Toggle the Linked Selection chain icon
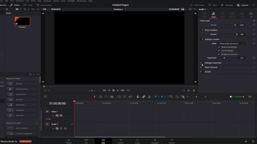 (144, 97)
